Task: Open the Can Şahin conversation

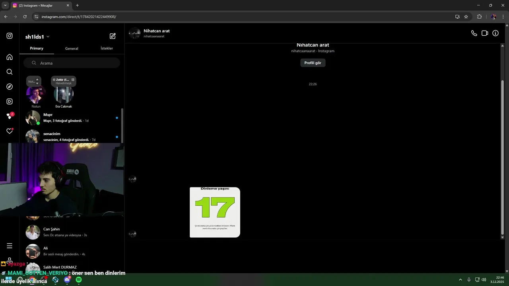Action: (72, 232)
